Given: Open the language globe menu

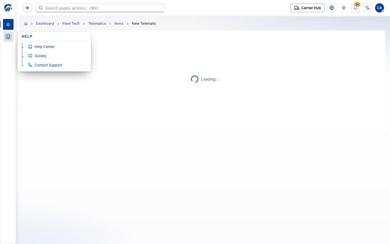Looking at the screenshot, I should [x=332, y=8].
